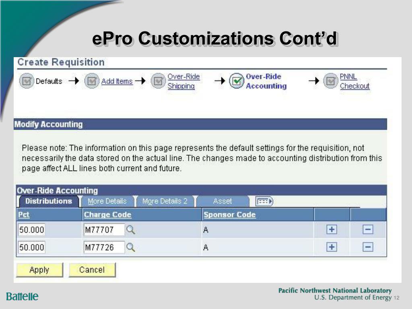Click the Create Requisition page title

[x=61, y=62]
